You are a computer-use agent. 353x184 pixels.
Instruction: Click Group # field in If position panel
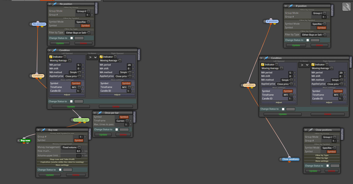tap(324, 17)
